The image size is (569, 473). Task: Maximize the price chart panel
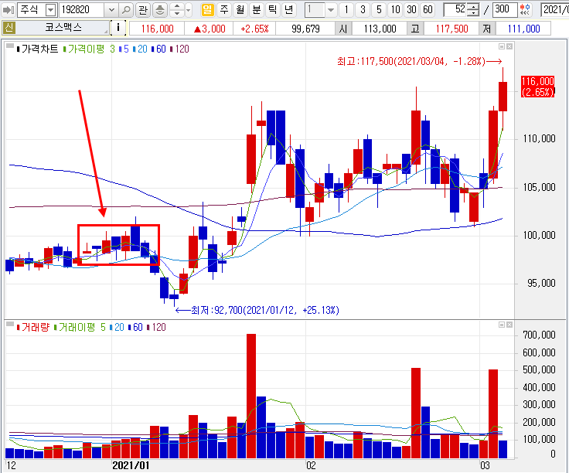[x=502, y=46]
